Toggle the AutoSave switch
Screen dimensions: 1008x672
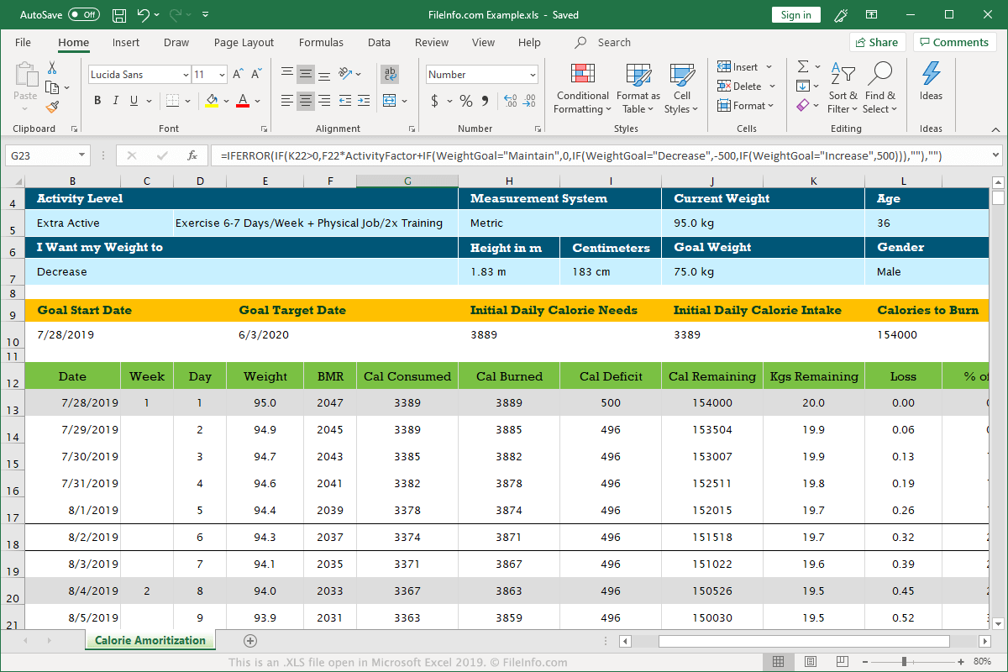coord(83,15)
